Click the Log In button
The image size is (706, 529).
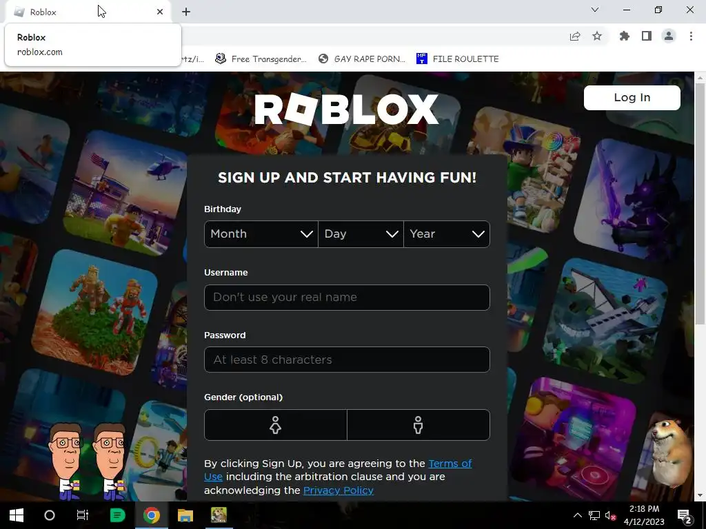click(x=632, y=98)
